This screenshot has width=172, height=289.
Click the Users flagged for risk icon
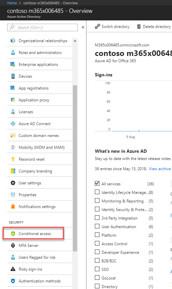pyautogui.click(x=13, y=257)
